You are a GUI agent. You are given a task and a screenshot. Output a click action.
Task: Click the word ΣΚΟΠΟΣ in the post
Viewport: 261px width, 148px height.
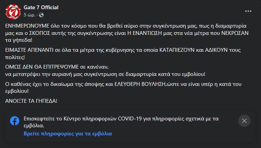(40, 33)
